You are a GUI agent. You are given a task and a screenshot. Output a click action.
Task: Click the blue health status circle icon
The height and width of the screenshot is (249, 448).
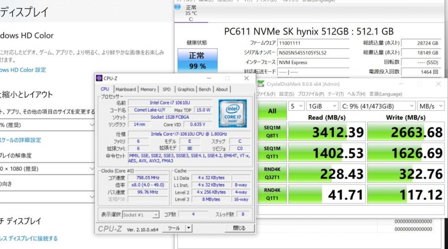click(x=178, y=7)
